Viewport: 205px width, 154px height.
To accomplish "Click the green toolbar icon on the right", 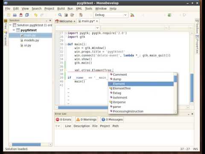I will pyautogui.click(x=169, y=15).
